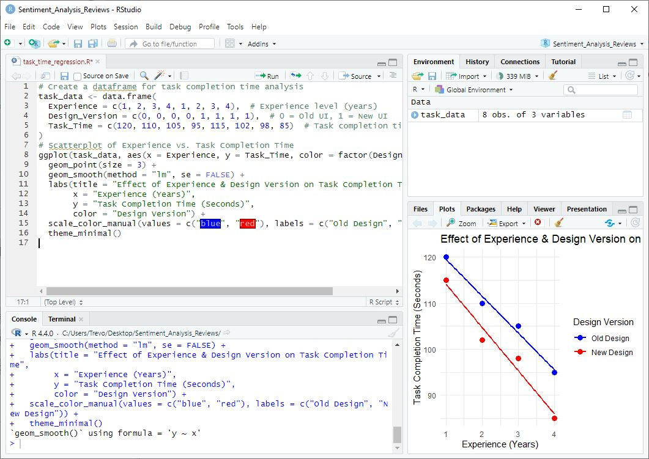Click the publish plot icon
The image size is (649, 459).
click(x=610, y=223)
